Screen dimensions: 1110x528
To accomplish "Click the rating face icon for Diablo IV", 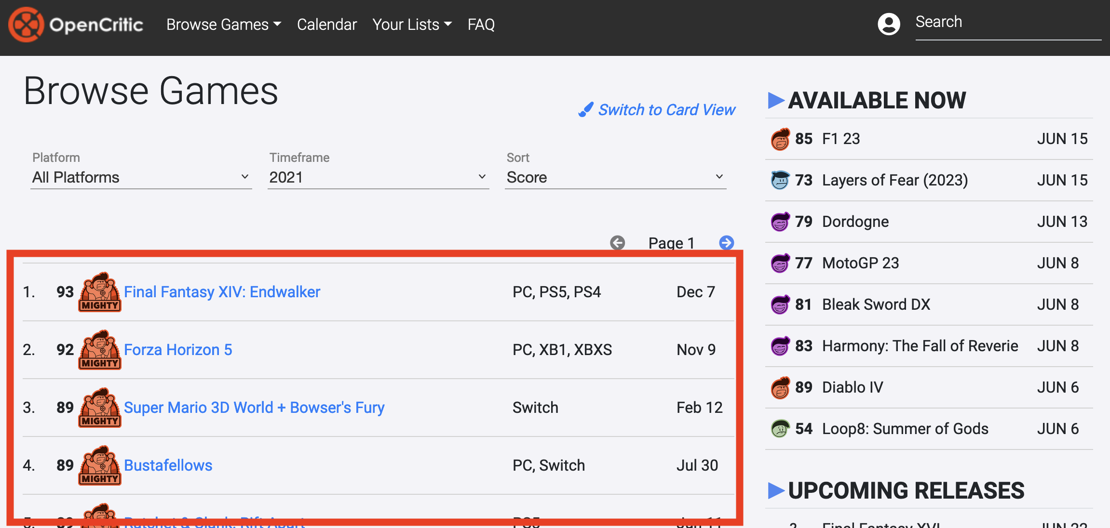I will tap(780, 388).
